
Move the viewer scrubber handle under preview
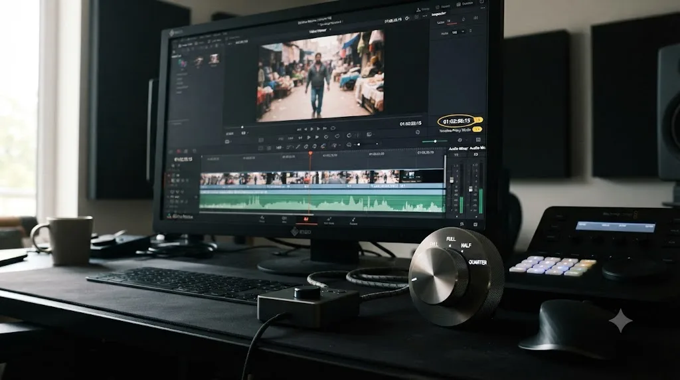click(242, 128)
